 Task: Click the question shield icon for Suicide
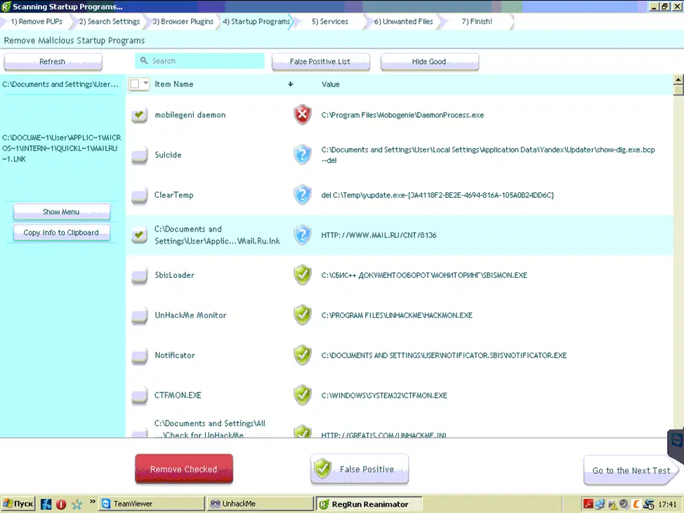(x=302, y=154)
